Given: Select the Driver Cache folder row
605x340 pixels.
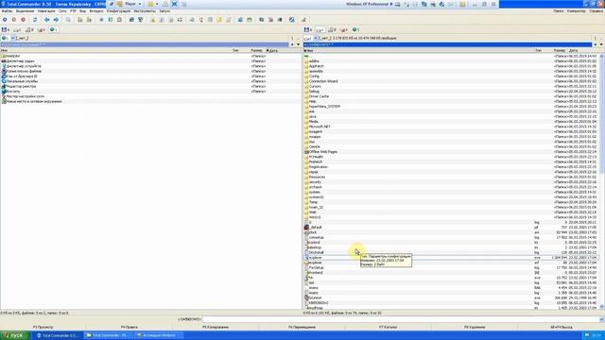Looking at the screenshot, I should pos(451,96).
